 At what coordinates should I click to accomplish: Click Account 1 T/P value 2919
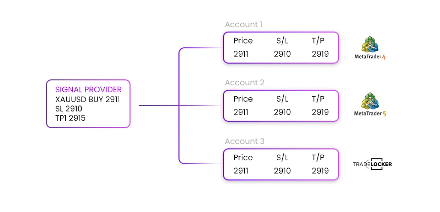coord(320,54)
